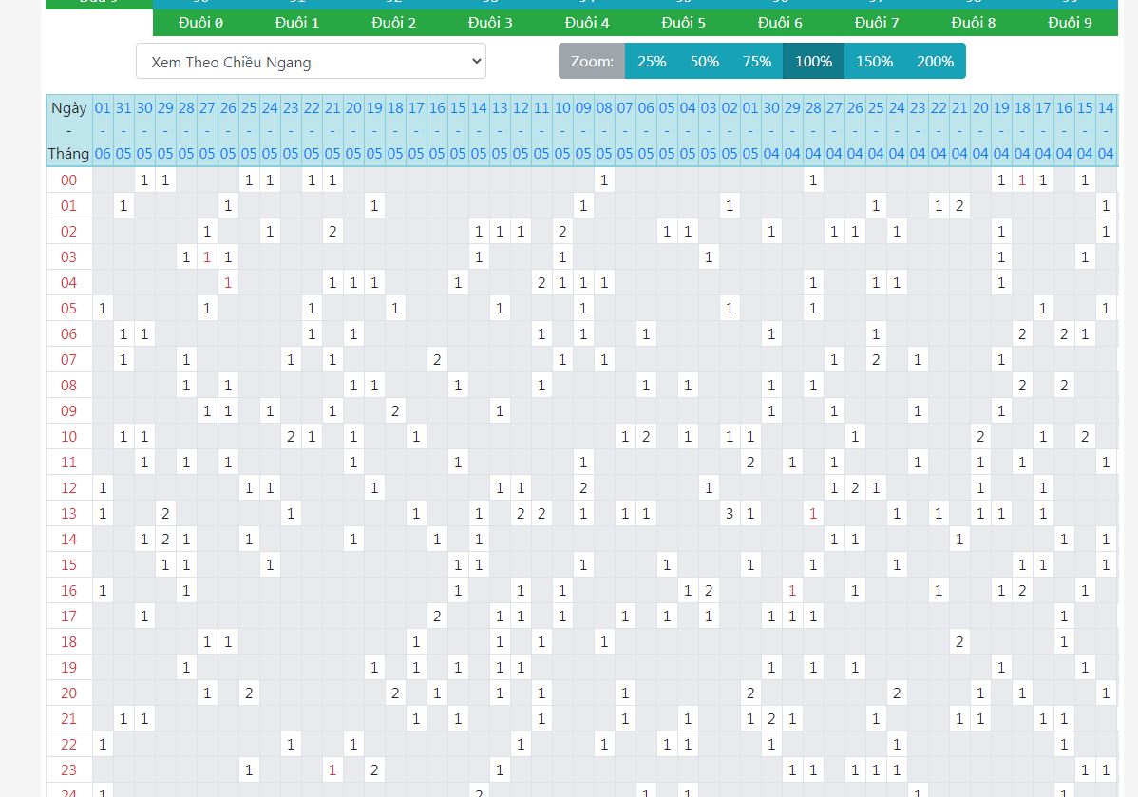This screenshot has height=797, width=1138.
Task: Open the 31-05 date column header
Action: click(123, 130)
